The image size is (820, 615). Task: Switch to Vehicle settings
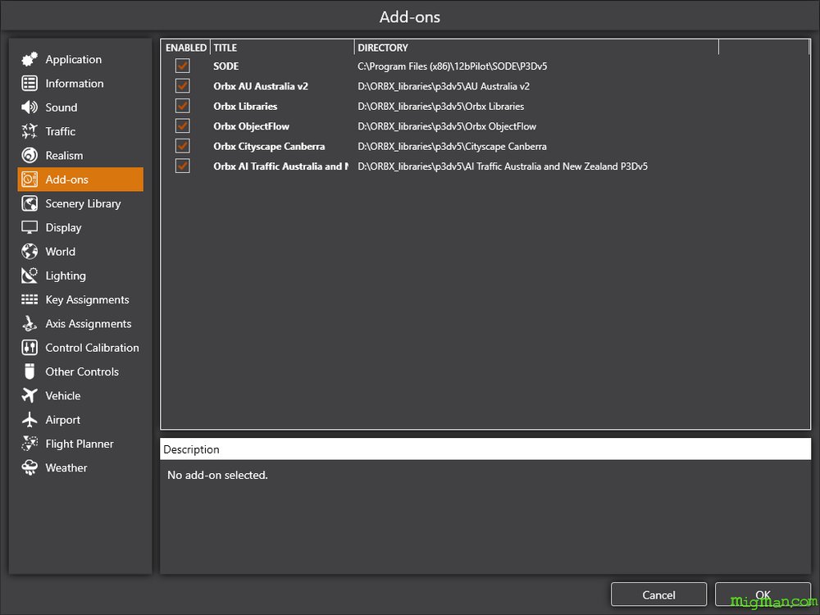(x=80, y=396)
